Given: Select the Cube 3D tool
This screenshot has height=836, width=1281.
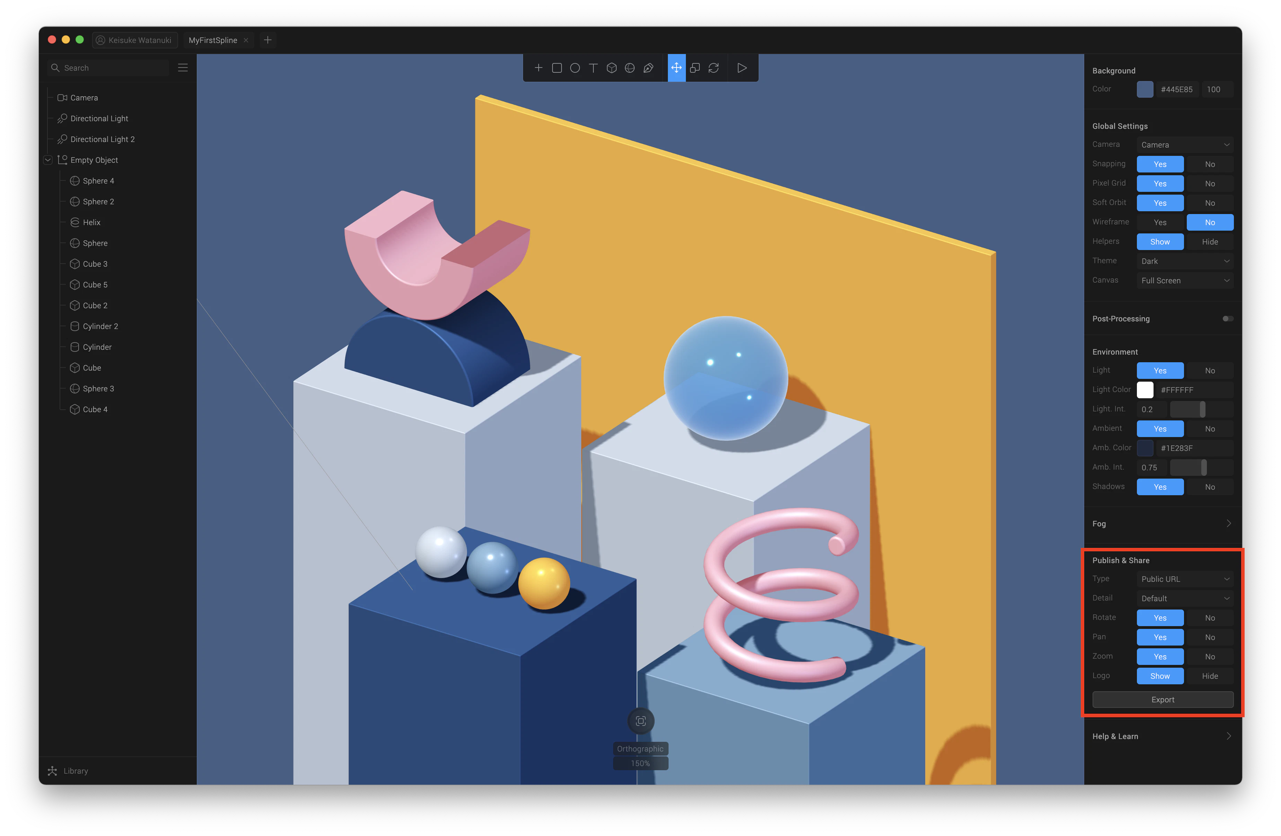Looking at the screenshot, I should point(611,68).
